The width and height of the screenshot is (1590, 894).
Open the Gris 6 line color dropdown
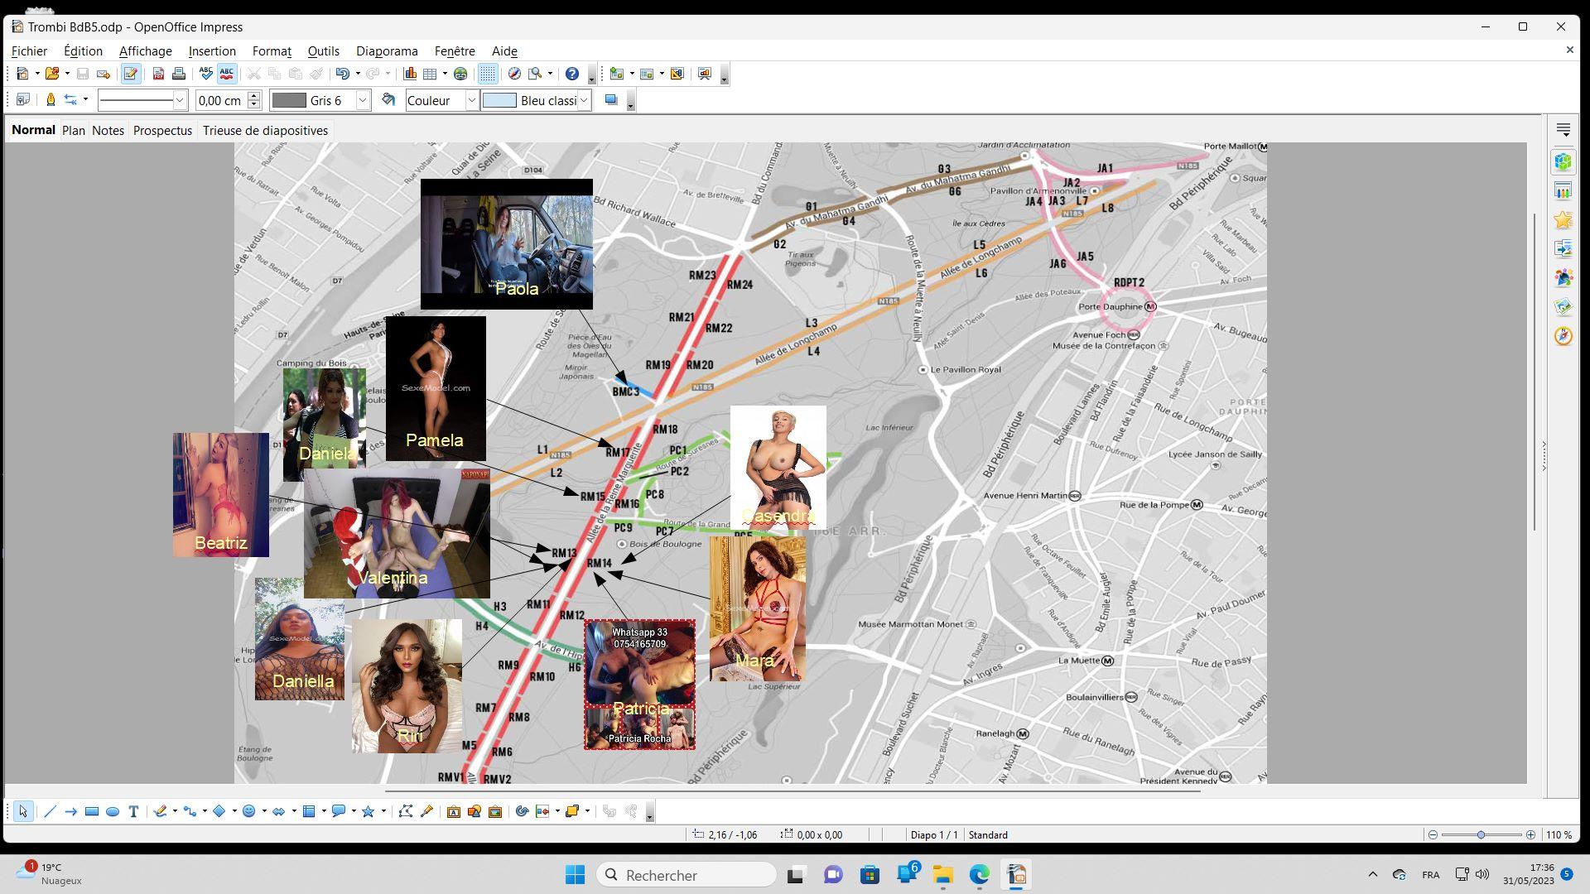(362, 100)
